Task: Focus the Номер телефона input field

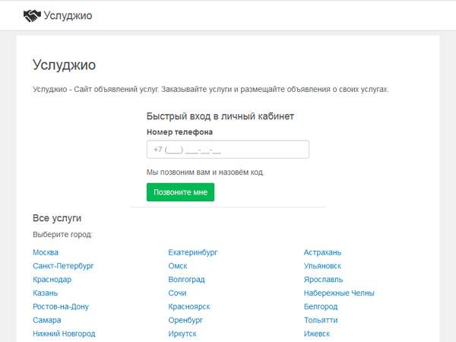Action: tap(227, 149)
